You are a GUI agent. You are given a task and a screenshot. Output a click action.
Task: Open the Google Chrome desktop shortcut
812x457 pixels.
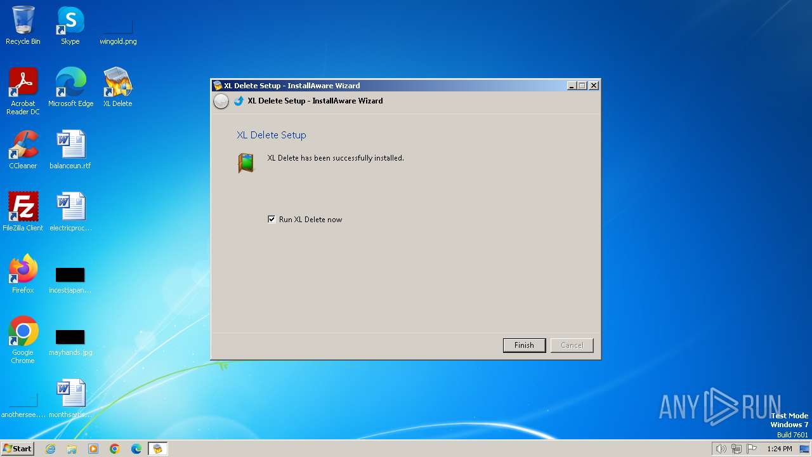23,340
